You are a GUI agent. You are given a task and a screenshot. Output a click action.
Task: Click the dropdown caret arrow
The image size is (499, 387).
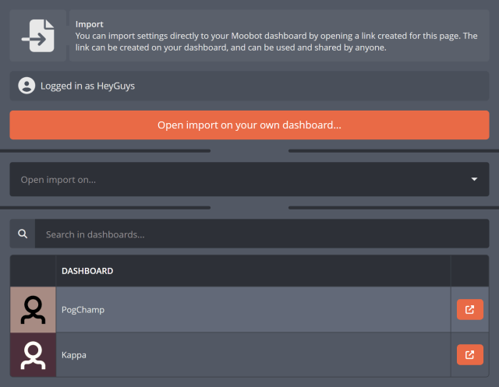tap(474, 179)
